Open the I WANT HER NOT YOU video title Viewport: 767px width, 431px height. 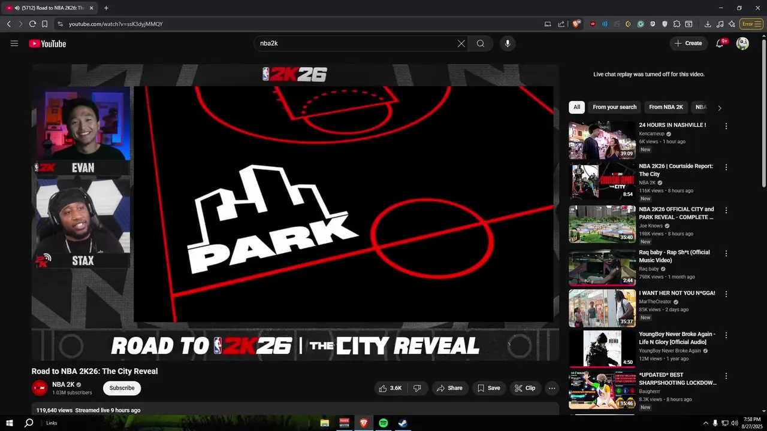point(677,293)
